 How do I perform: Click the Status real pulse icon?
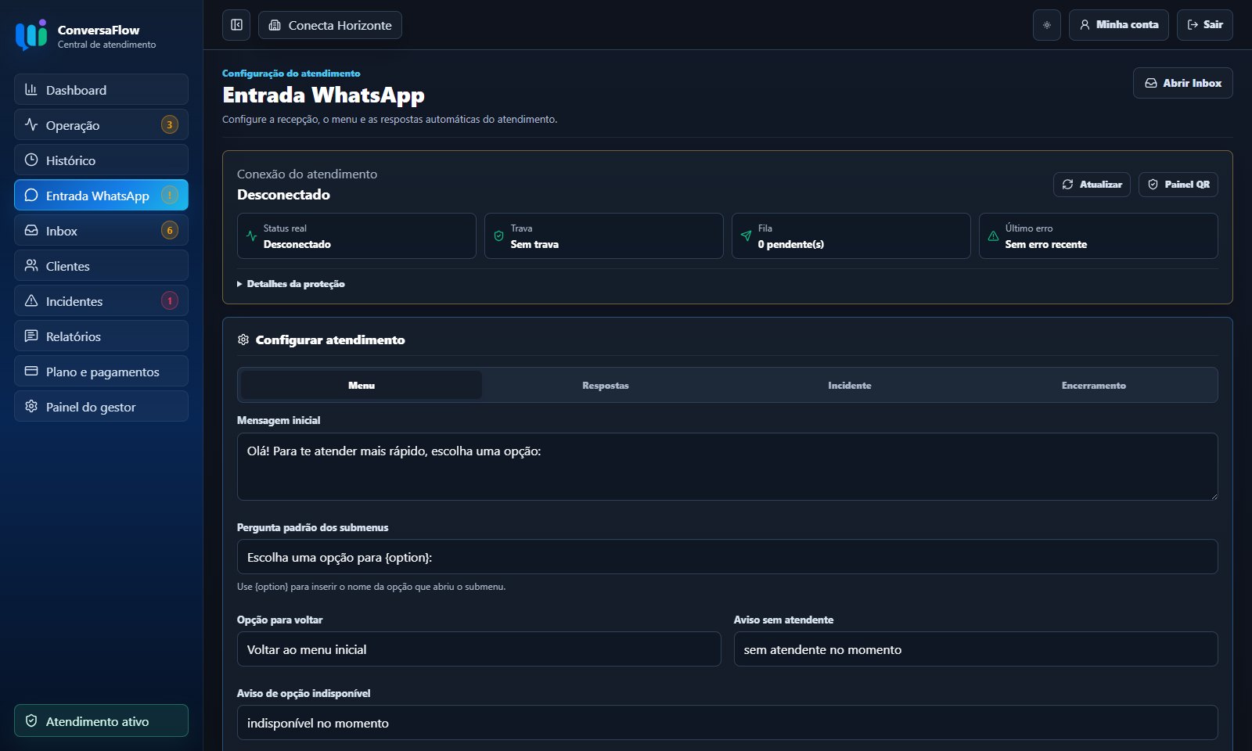coord(251,235)
